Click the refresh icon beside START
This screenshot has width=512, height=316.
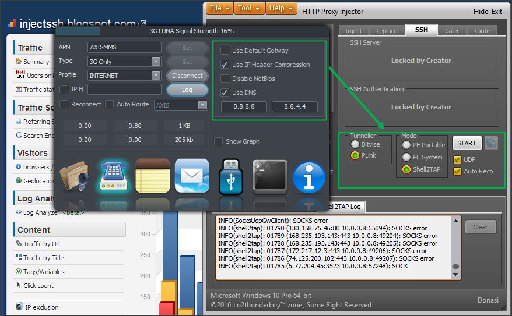[x=491, y=143]
